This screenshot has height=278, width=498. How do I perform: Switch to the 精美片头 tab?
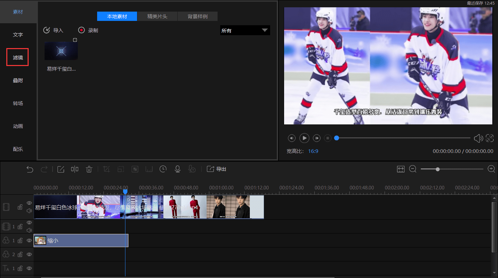pyautogui.click(x=157, y=16)
